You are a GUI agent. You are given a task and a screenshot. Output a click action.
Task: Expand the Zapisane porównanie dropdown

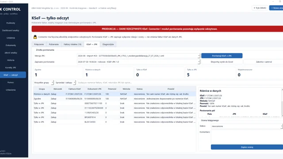tap(138, 62)
